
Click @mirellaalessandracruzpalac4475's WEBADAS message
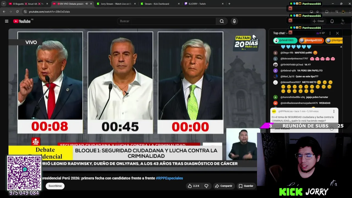coord(324,103)
